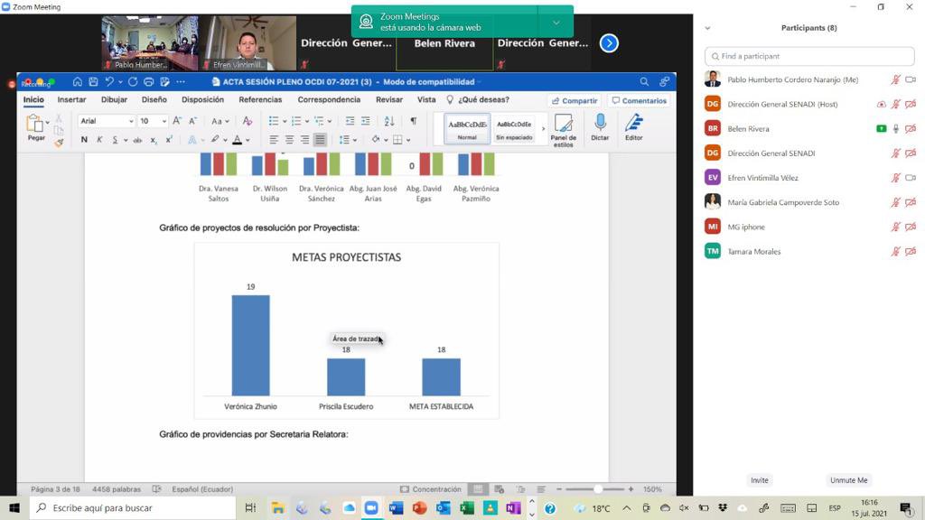925x520 pixels.
Task: Copy format with the format painter brush
Action: [59, 142]
